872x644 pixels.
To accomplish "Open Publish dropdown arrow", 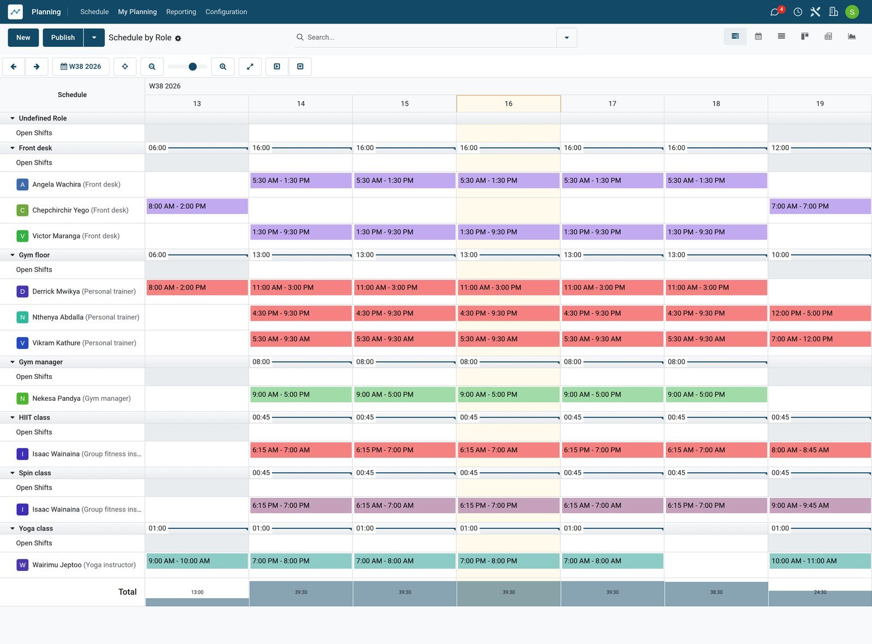I will (94, 38).
